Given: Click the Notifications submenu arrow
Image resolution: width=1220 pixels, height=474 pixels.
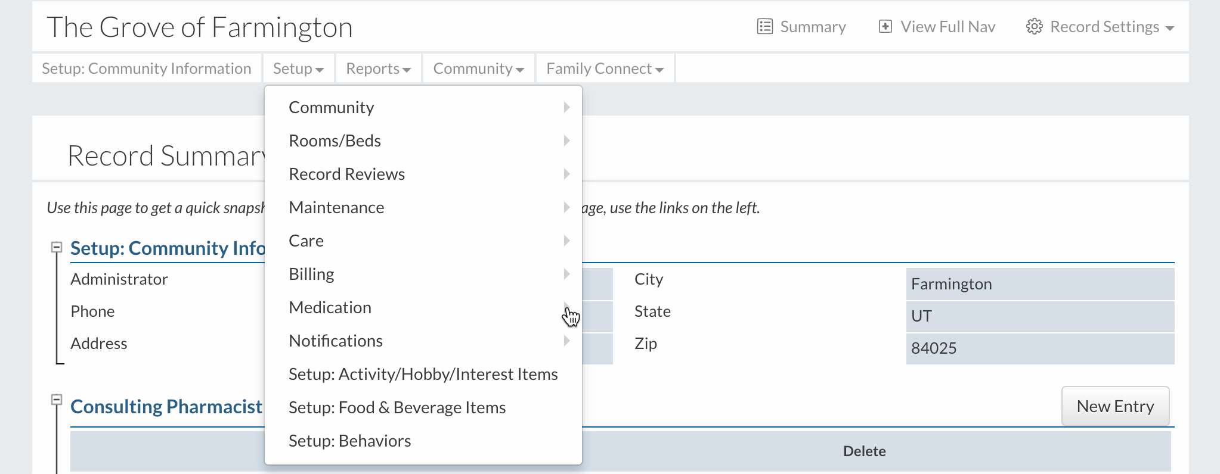Looking at the screenshot, I should pos(566,341).
